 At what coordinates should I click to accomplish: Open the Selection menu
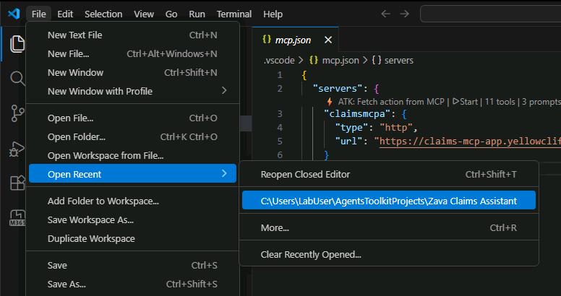(x=103, y=14)
